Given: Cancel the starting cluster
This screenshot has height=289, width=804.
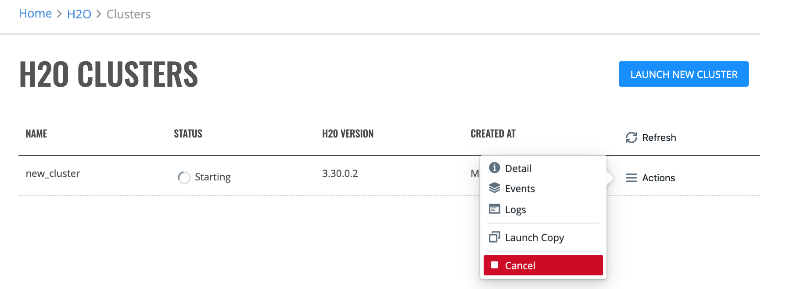Looking at the screenshot, I should coord(543,265).
